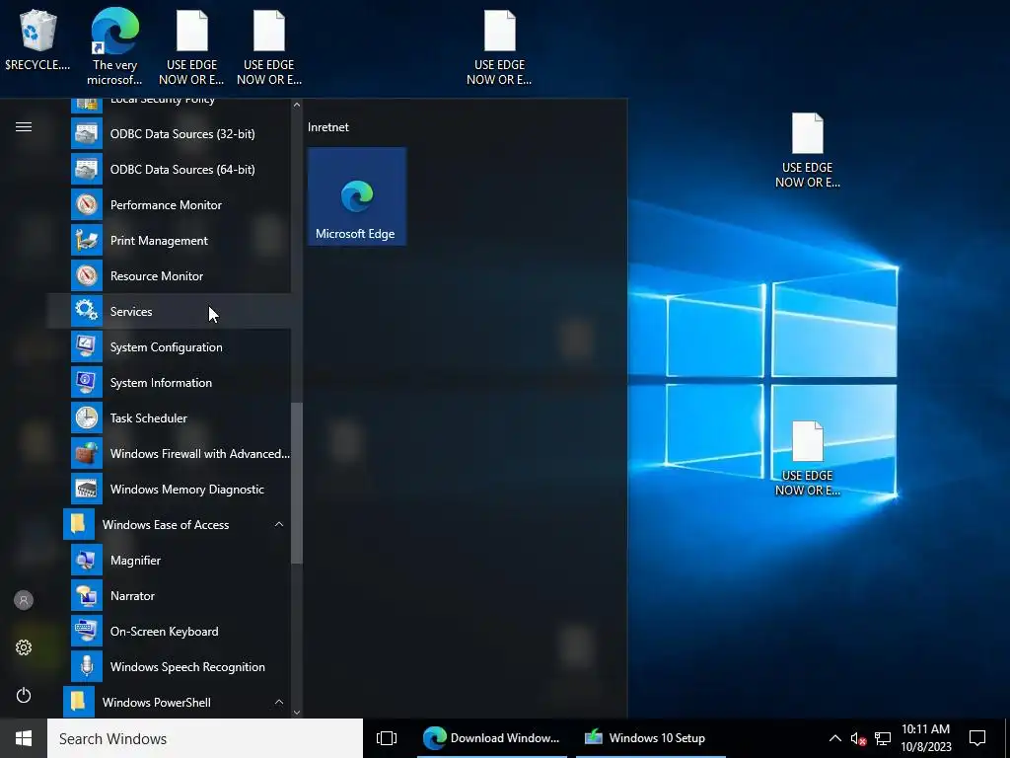Image resolution: width=1010 pixels, height=758 pixels.
Task: Open the user account icon
Action: pos(24,600)
